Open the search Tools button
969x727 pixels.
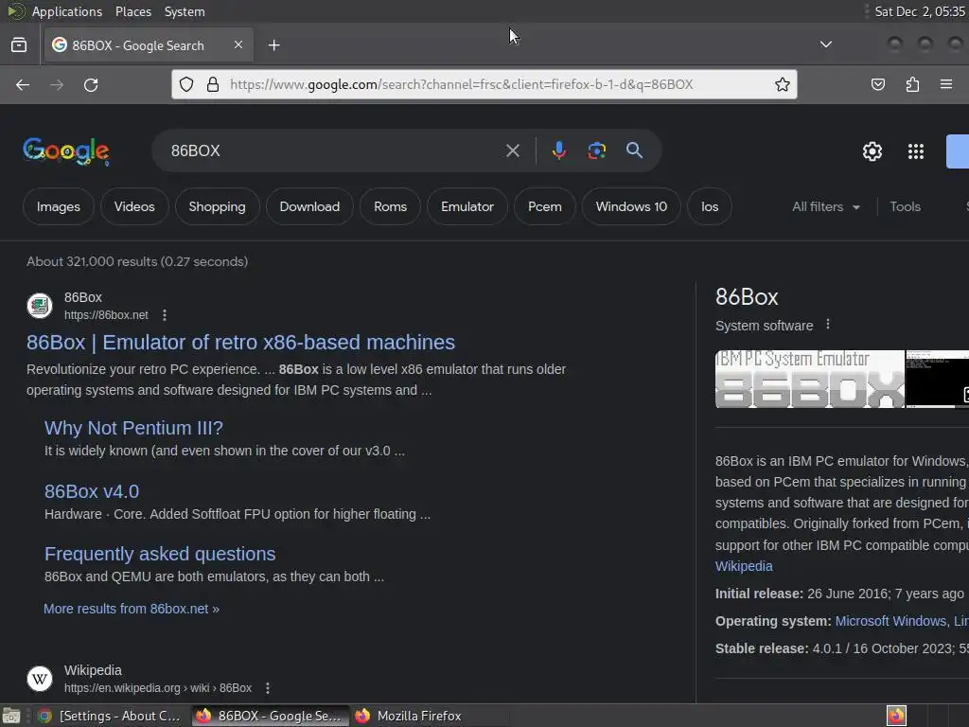coord(905,207)
